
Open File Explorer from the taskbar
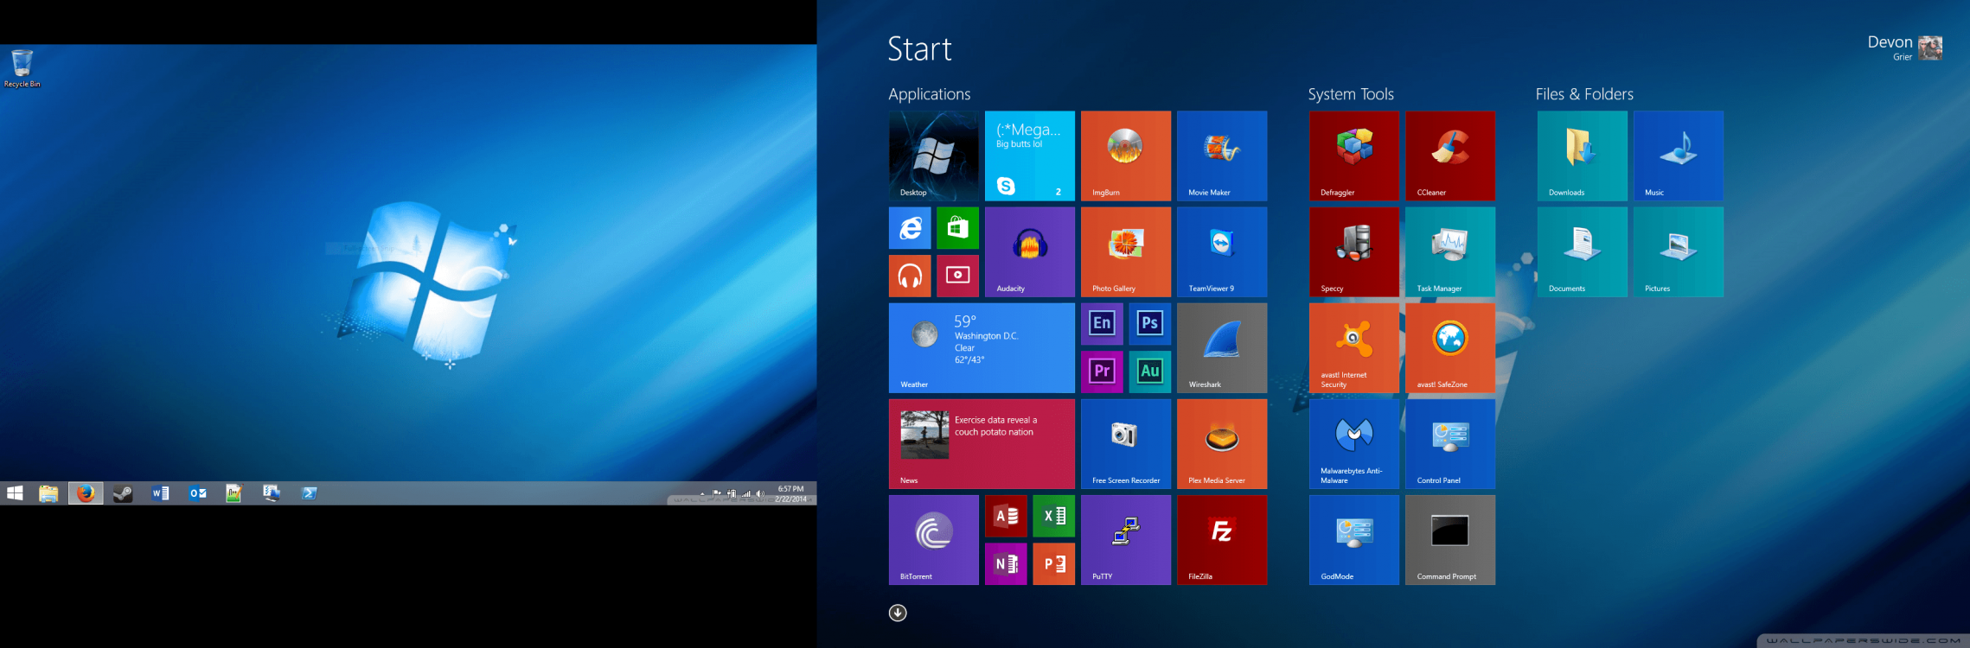pos(48,493)
